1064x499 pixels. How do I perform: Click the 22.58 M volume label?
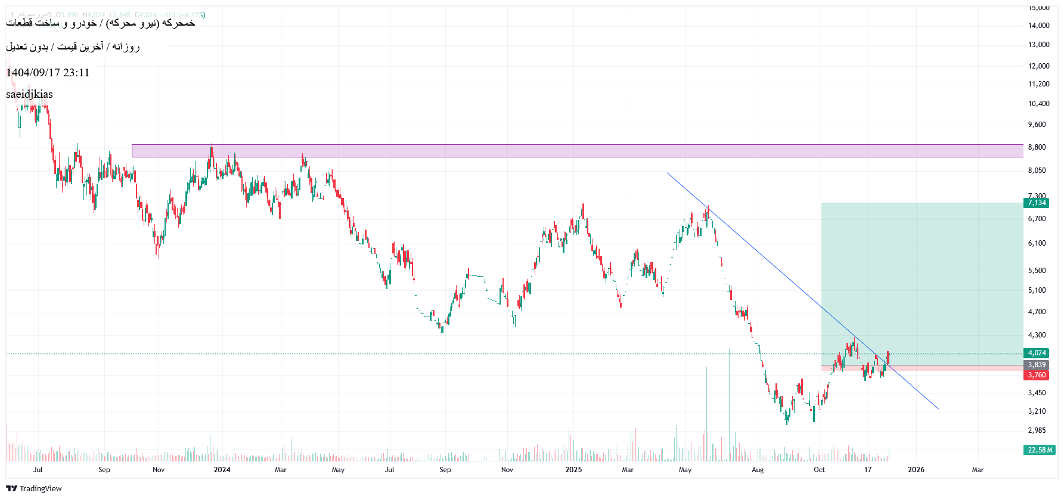1040,450
